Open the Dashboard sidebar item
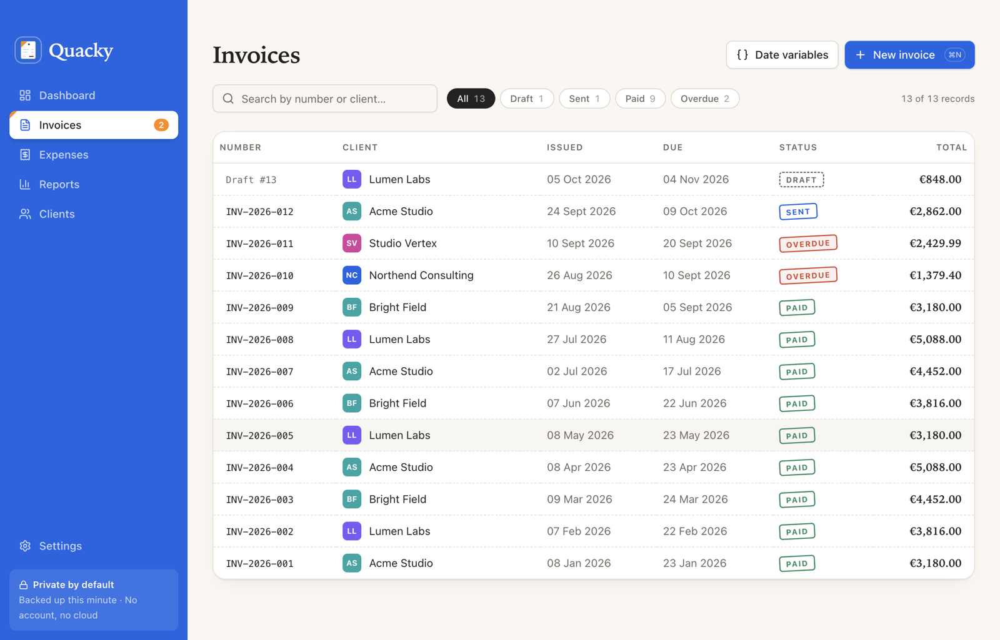This screenshot has height=640, width=1000. pyautogui.click(x=94, y=96)
